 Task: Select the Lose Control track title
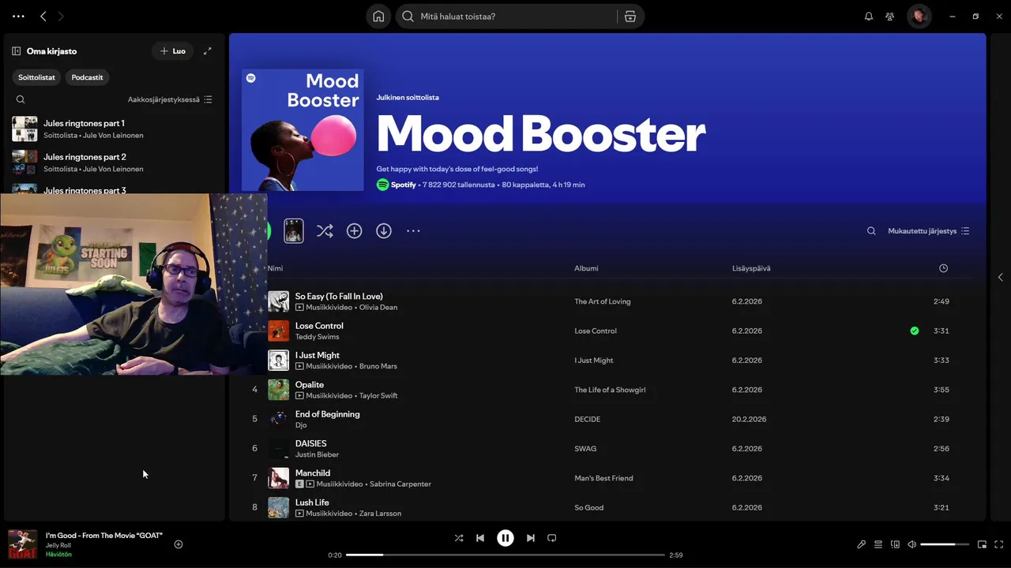[319, 326]
